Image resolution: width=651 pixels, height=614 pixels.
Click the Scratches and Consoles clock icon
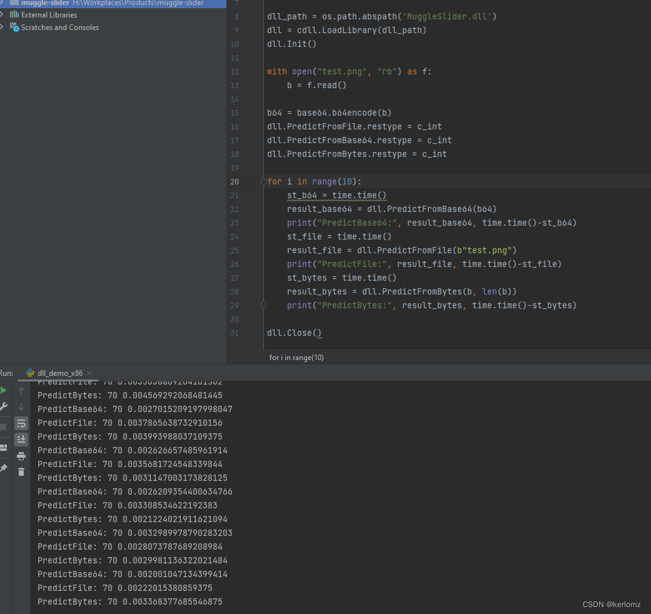pyautogui.click(x=14, y=28)
